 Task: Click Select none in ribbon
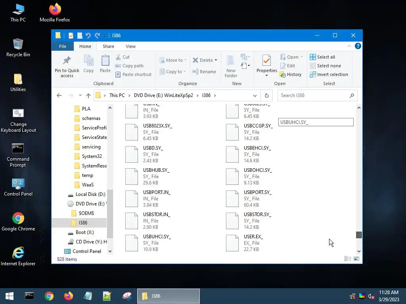tap(325, 66)
